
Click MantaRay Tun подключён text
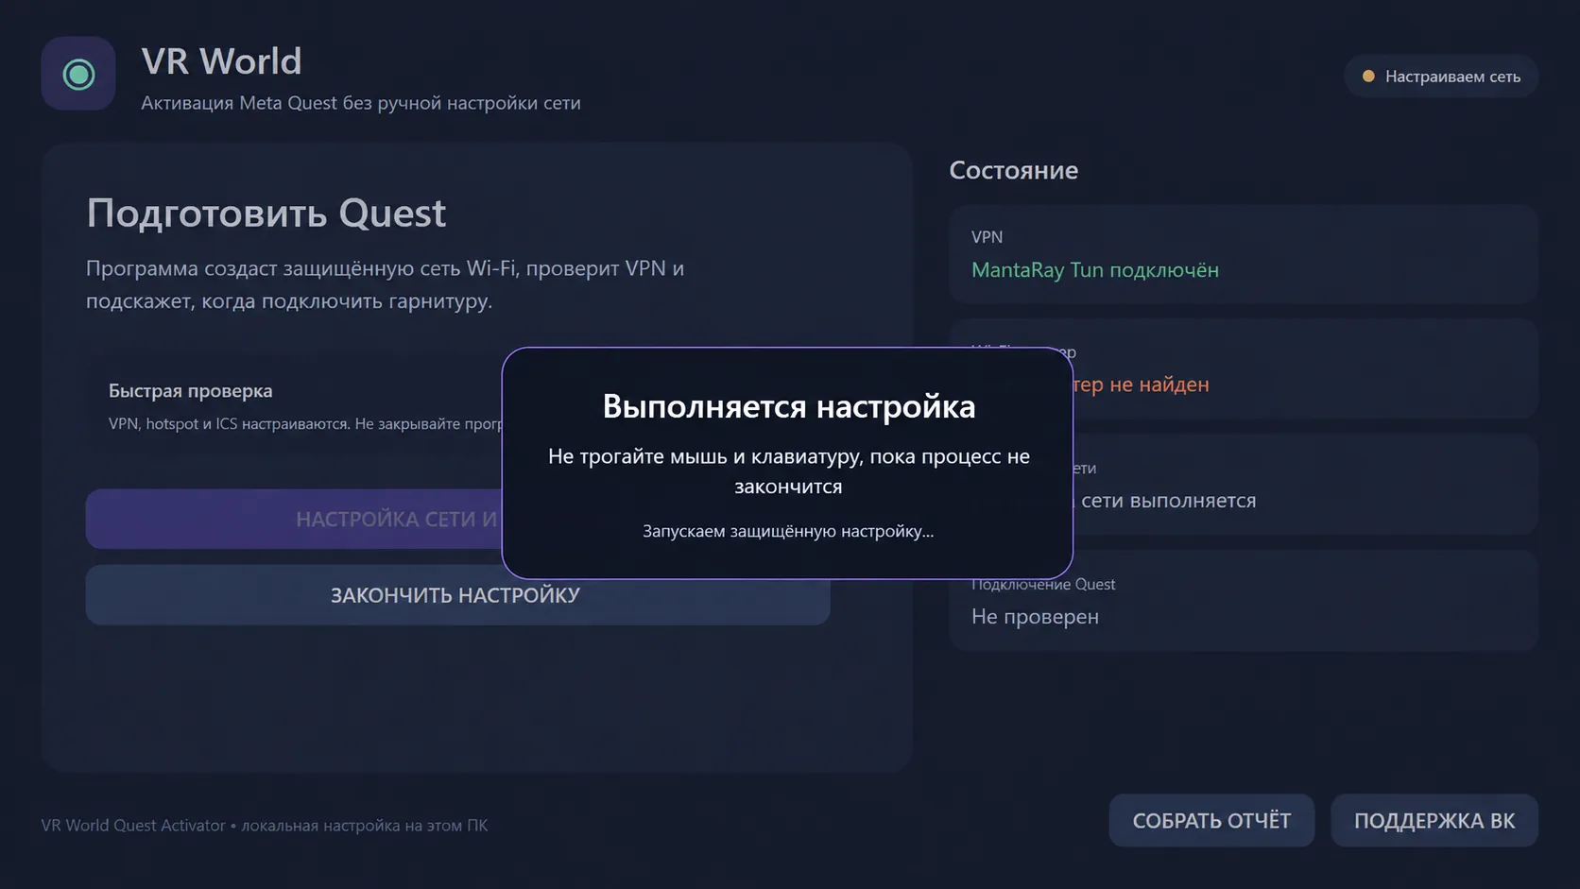tap(1095, 270)
